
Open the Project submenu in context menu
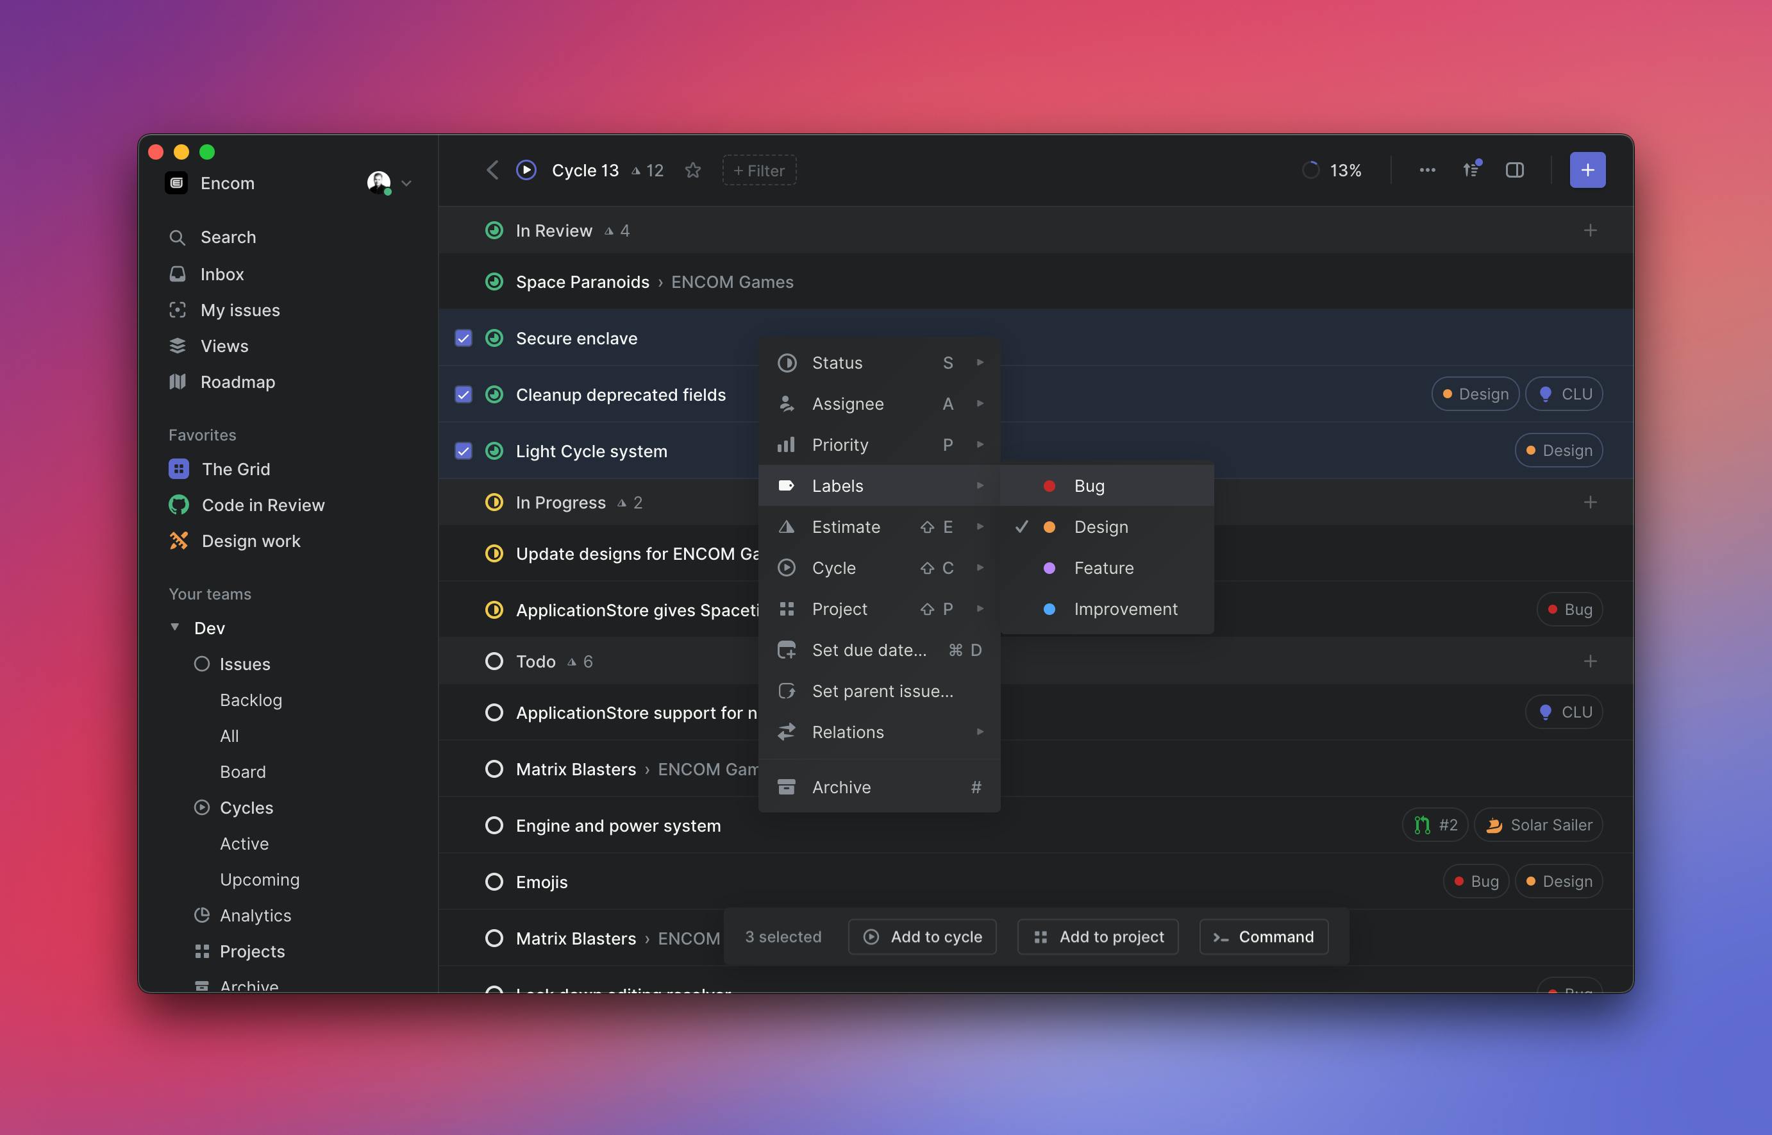pyautogui.click(x=880, y=610)
